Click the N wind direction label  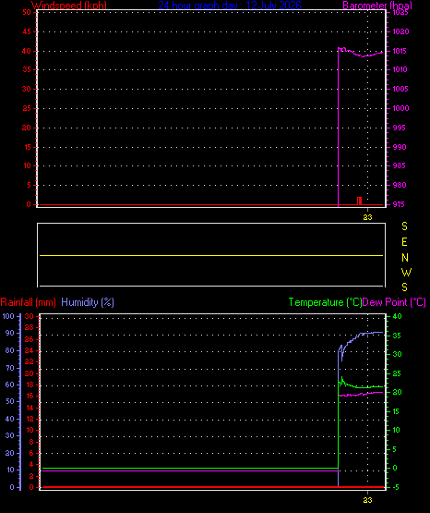[405, 258]
